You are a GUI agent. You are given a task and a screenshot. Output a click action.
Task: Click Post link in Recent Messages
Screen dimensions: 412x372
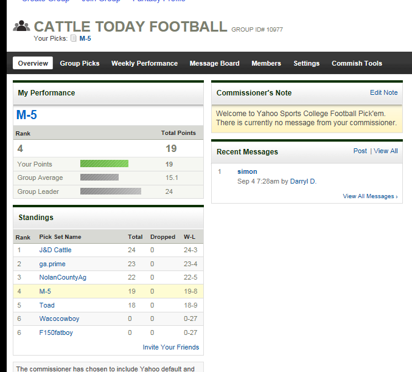tap(360, 151)
